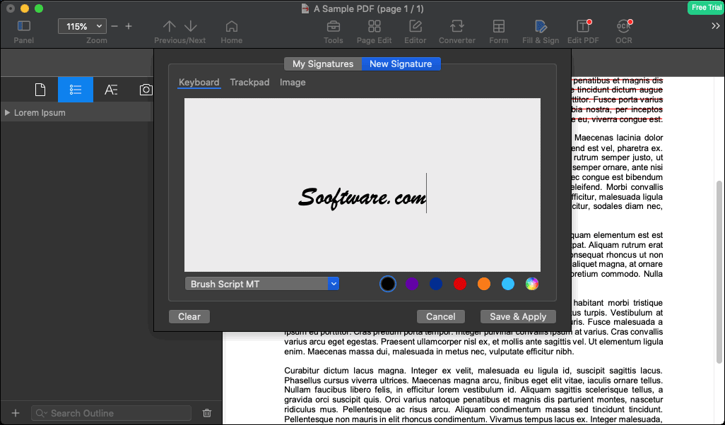Click the PDF file icon in title bar
The image size is (725, 425).
pyautogui.click(x=305, y=8)
